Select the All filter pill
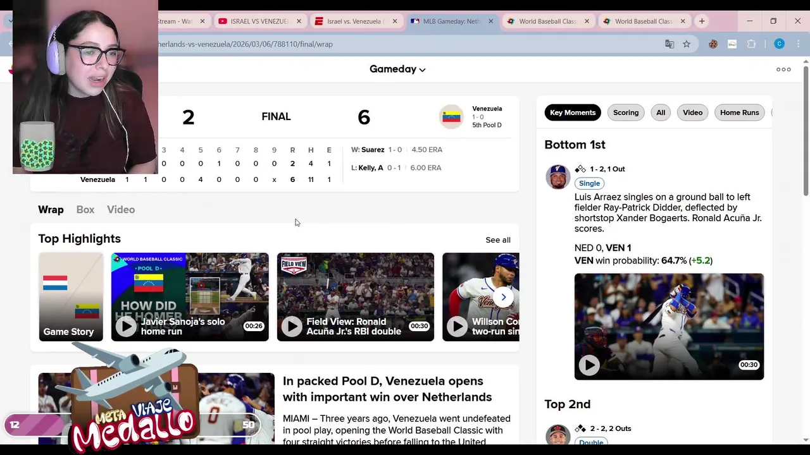 point(661,112)
